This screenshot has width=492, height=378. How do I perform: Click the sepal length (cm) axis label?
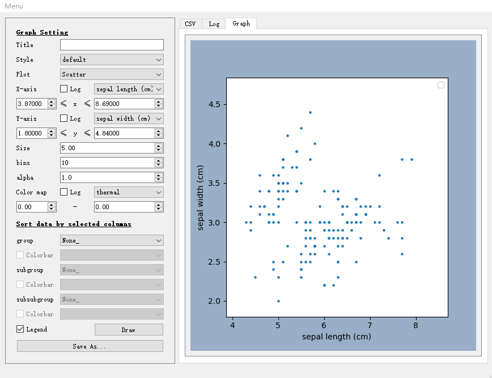[x=336, y=337]
